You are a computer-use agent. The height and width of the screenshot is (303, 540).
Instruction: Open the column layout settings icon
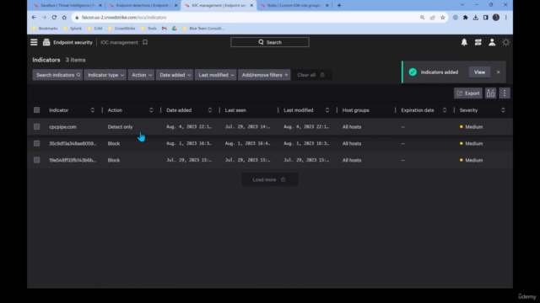[x=490, y=93]
